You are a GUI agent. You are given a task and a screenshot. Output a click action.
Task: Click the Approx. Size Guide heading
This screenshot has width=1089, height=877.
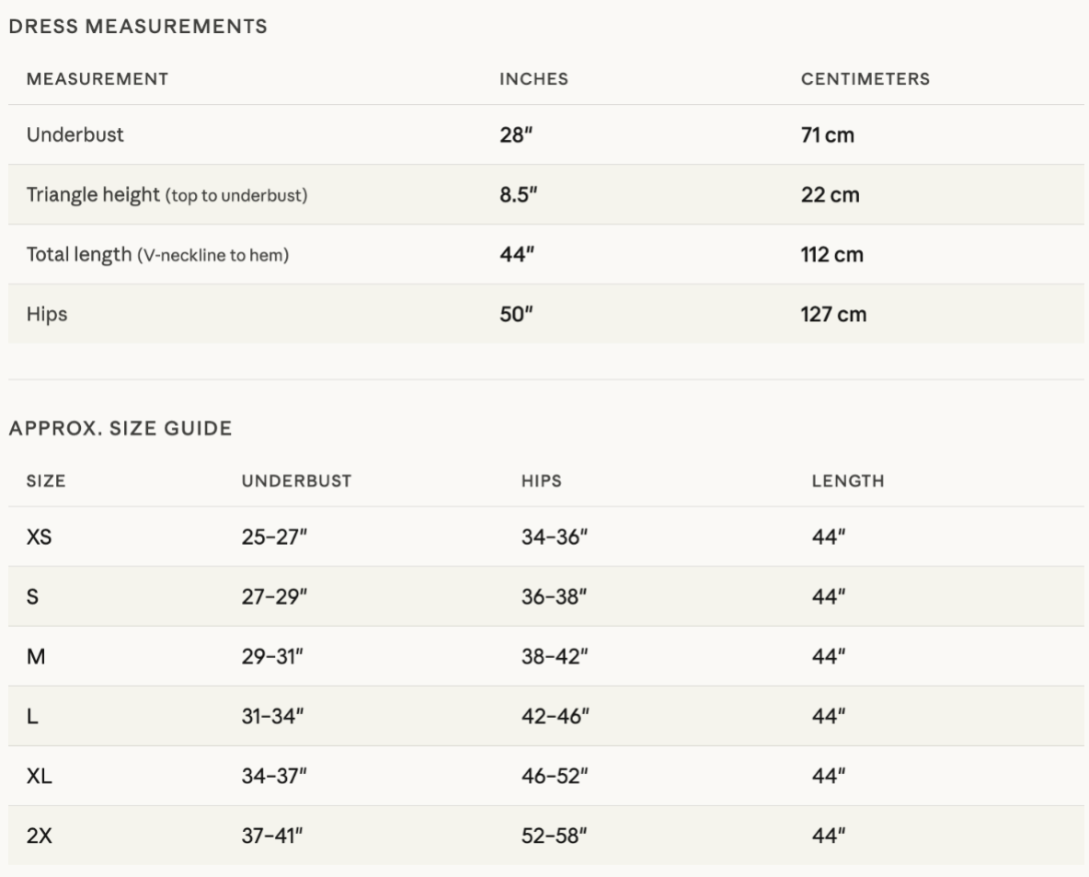[120, 428]
